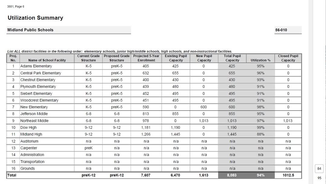Click total new capacity 1,613

(203, 175)
